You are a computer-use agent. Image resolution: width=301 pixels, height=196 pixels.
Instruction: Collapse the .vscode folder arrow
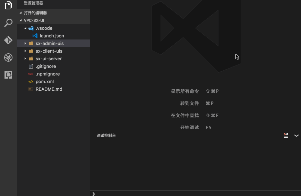coord(25,28)
